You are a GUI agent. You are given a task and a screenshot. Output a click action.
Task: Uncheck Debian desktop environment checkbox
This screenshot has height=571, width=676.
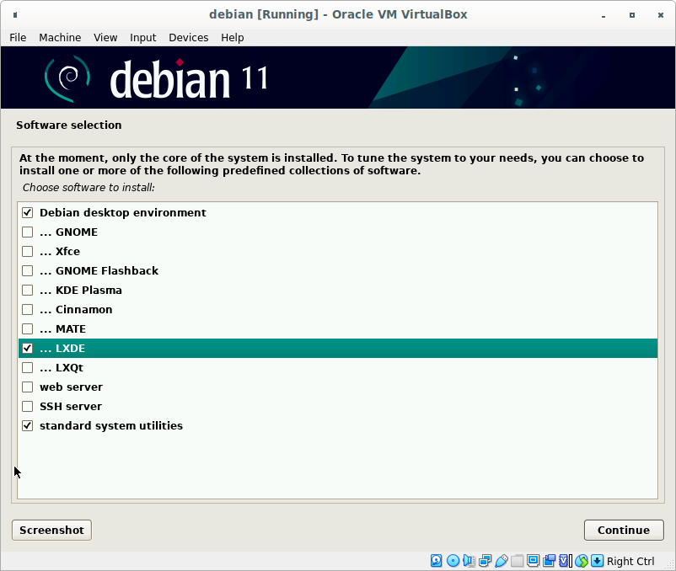pos(28,213)
